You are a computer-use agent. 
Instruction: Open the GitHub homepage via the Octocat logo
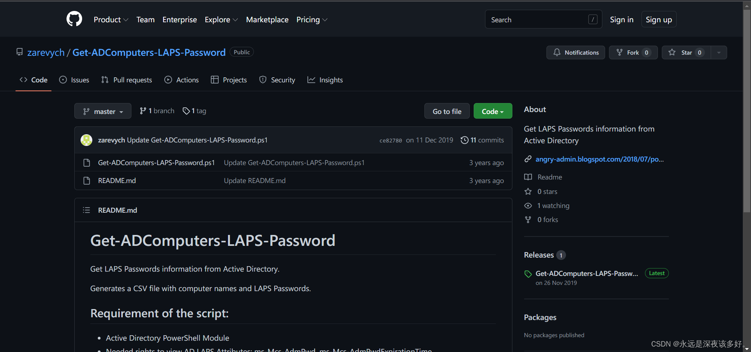[74, 19]
